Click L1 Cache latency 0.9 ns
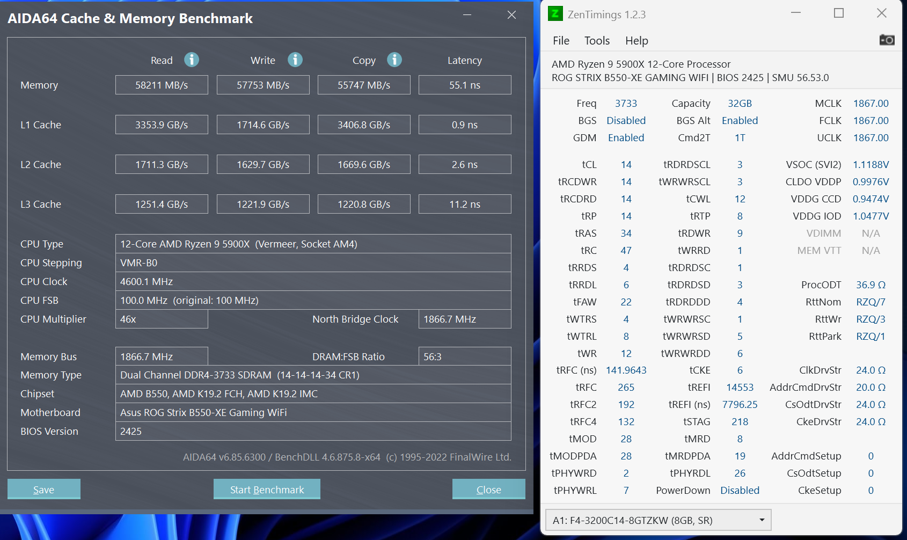This screenshot has width=907, height=540. click(465, 125)
